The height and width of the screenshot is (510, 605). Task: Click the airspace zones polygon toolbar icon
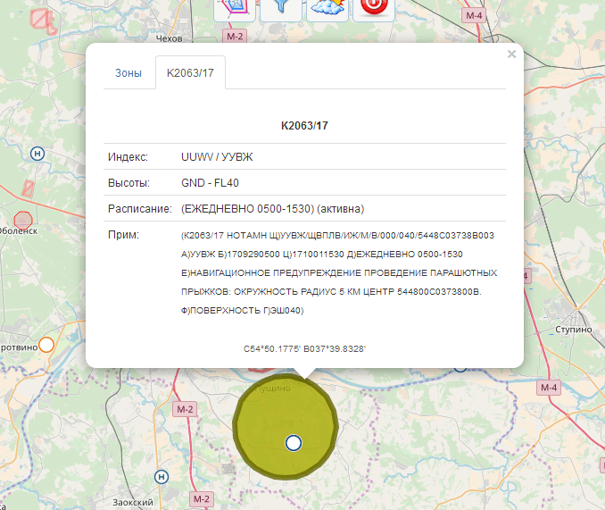click(x=235, y=7)
